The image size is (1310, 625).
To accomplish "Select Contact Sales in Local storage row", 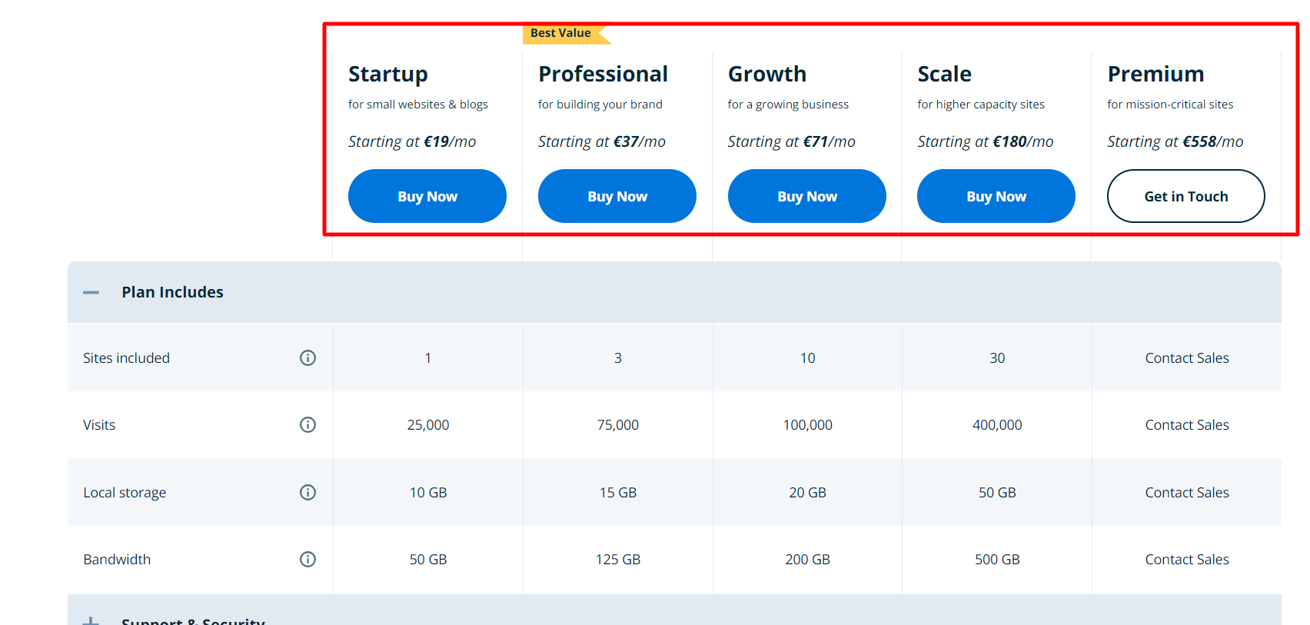I will (1187, 492).
